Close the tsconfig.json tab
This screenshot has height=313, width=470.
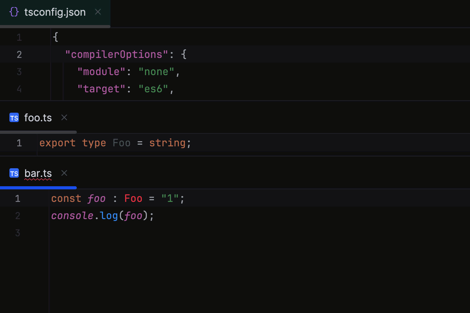tap(98, 12)
